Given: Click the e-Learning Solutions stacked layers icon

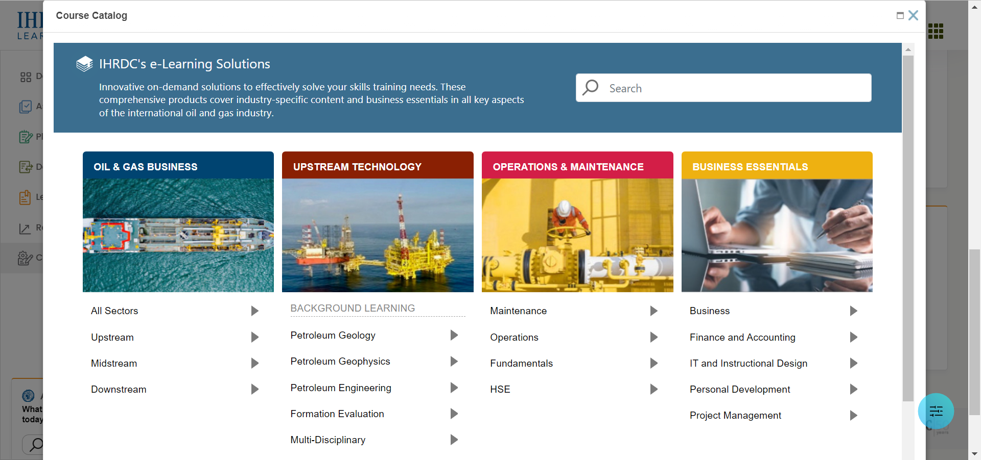Looking at the screenshot, I should point(84,64).
